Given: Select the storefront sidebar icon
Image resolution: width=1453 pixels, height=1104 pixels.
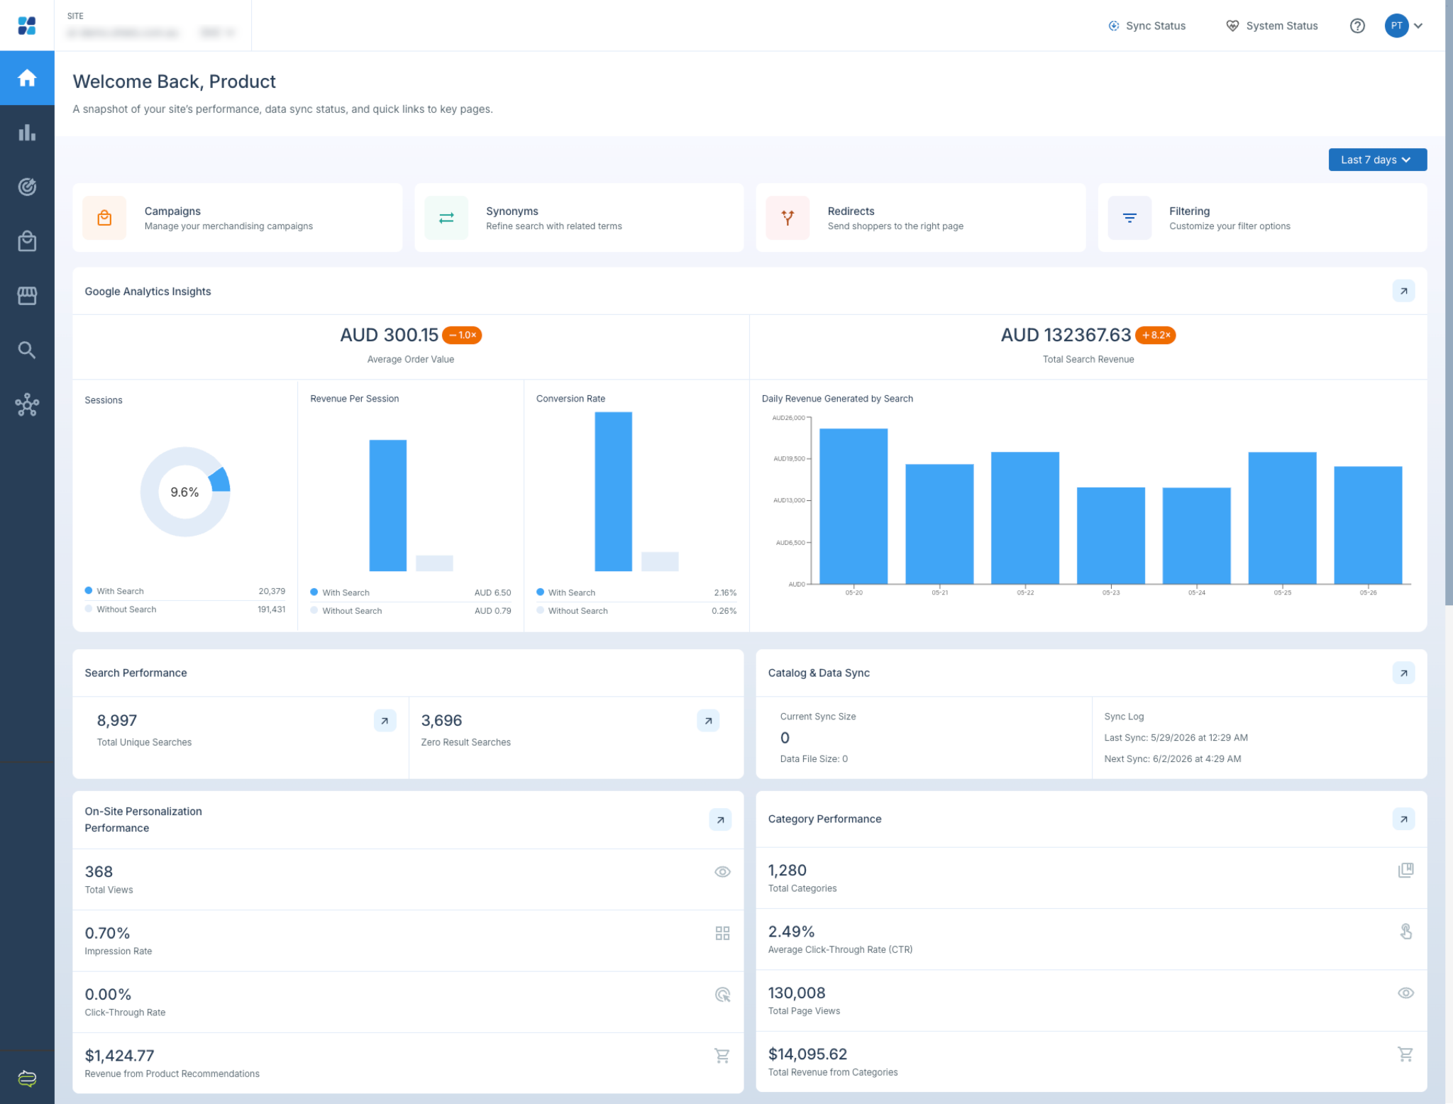Looking at the screenshot, I should (x=27, y=295).
